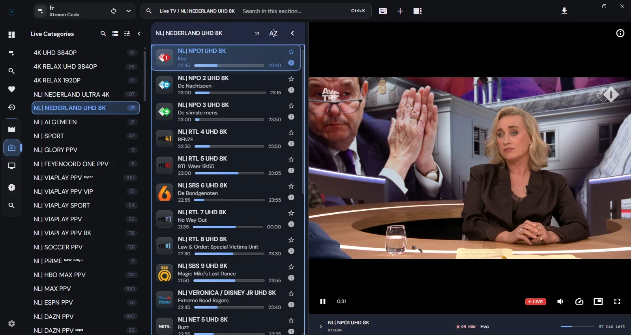Viewport: 631px width, 335px height.
Task: Enter fullscreen video mode
Action: point(617,301)
